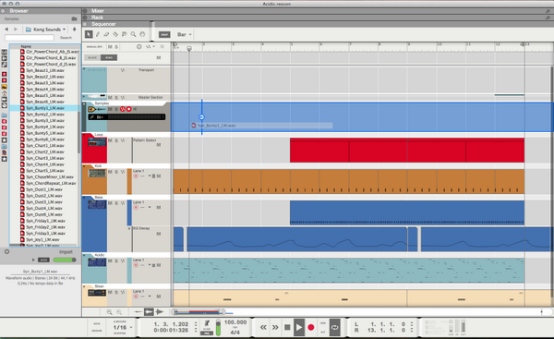Rewind the transport

coord(263,328)
